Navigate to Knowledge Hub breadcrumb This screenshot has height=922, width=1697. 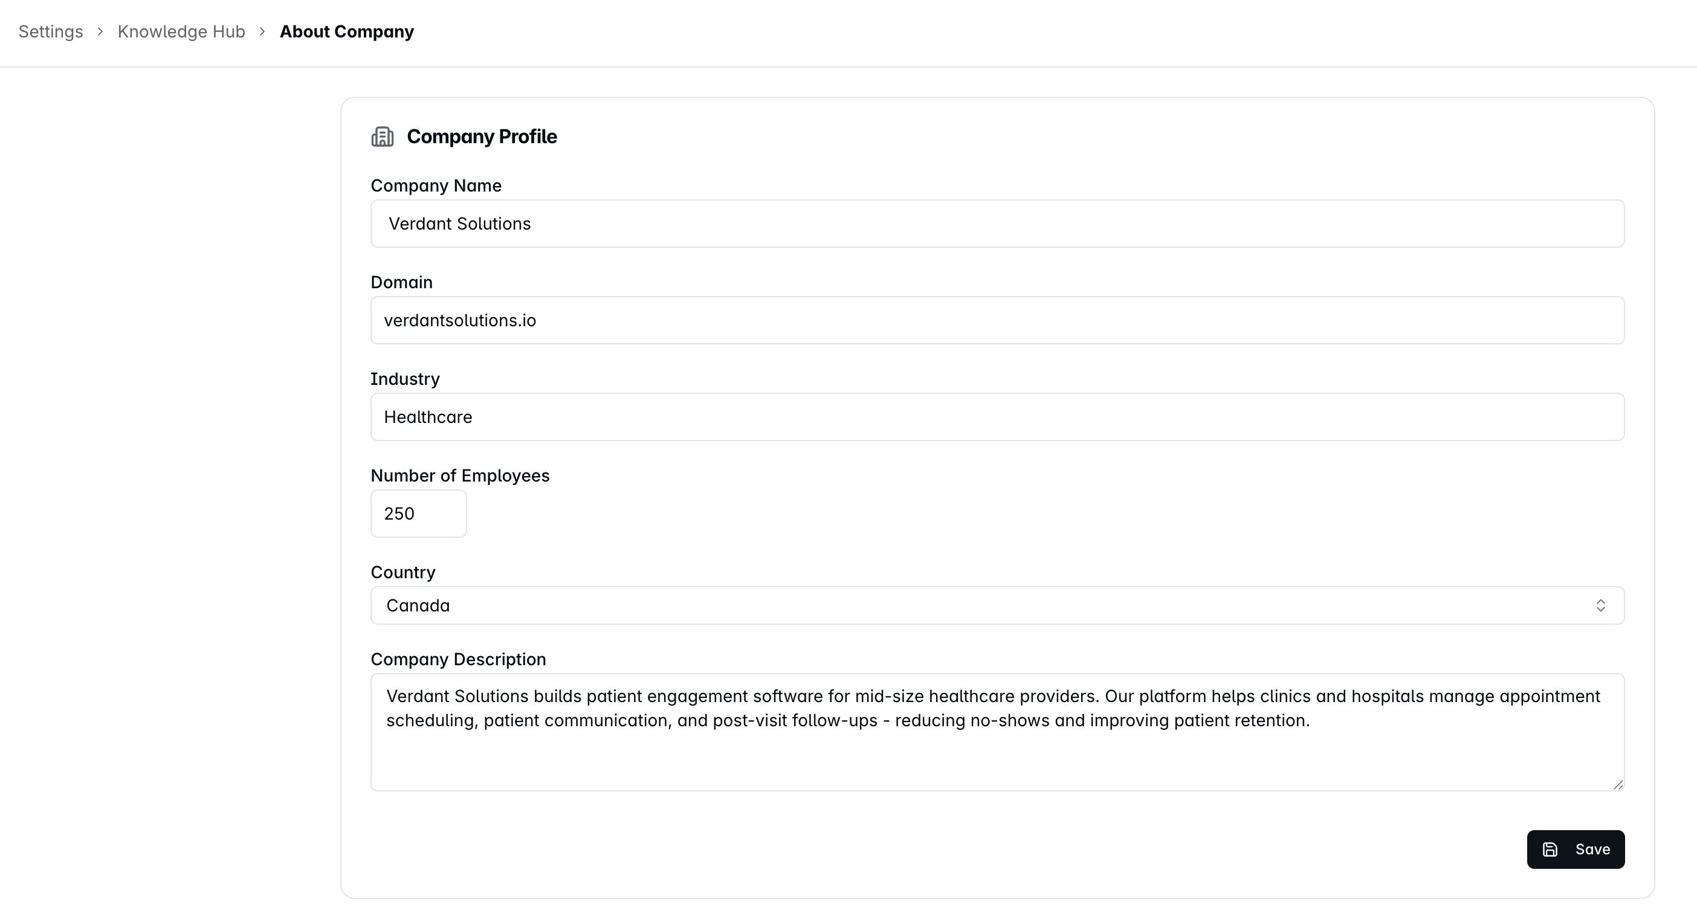[181, 31]
